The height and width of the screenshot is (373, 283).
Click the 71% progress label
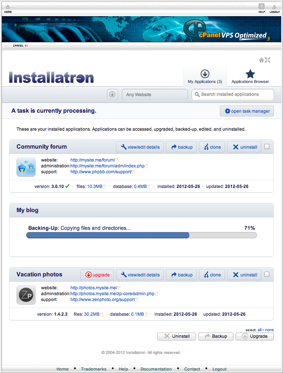[x=250, y=228]
